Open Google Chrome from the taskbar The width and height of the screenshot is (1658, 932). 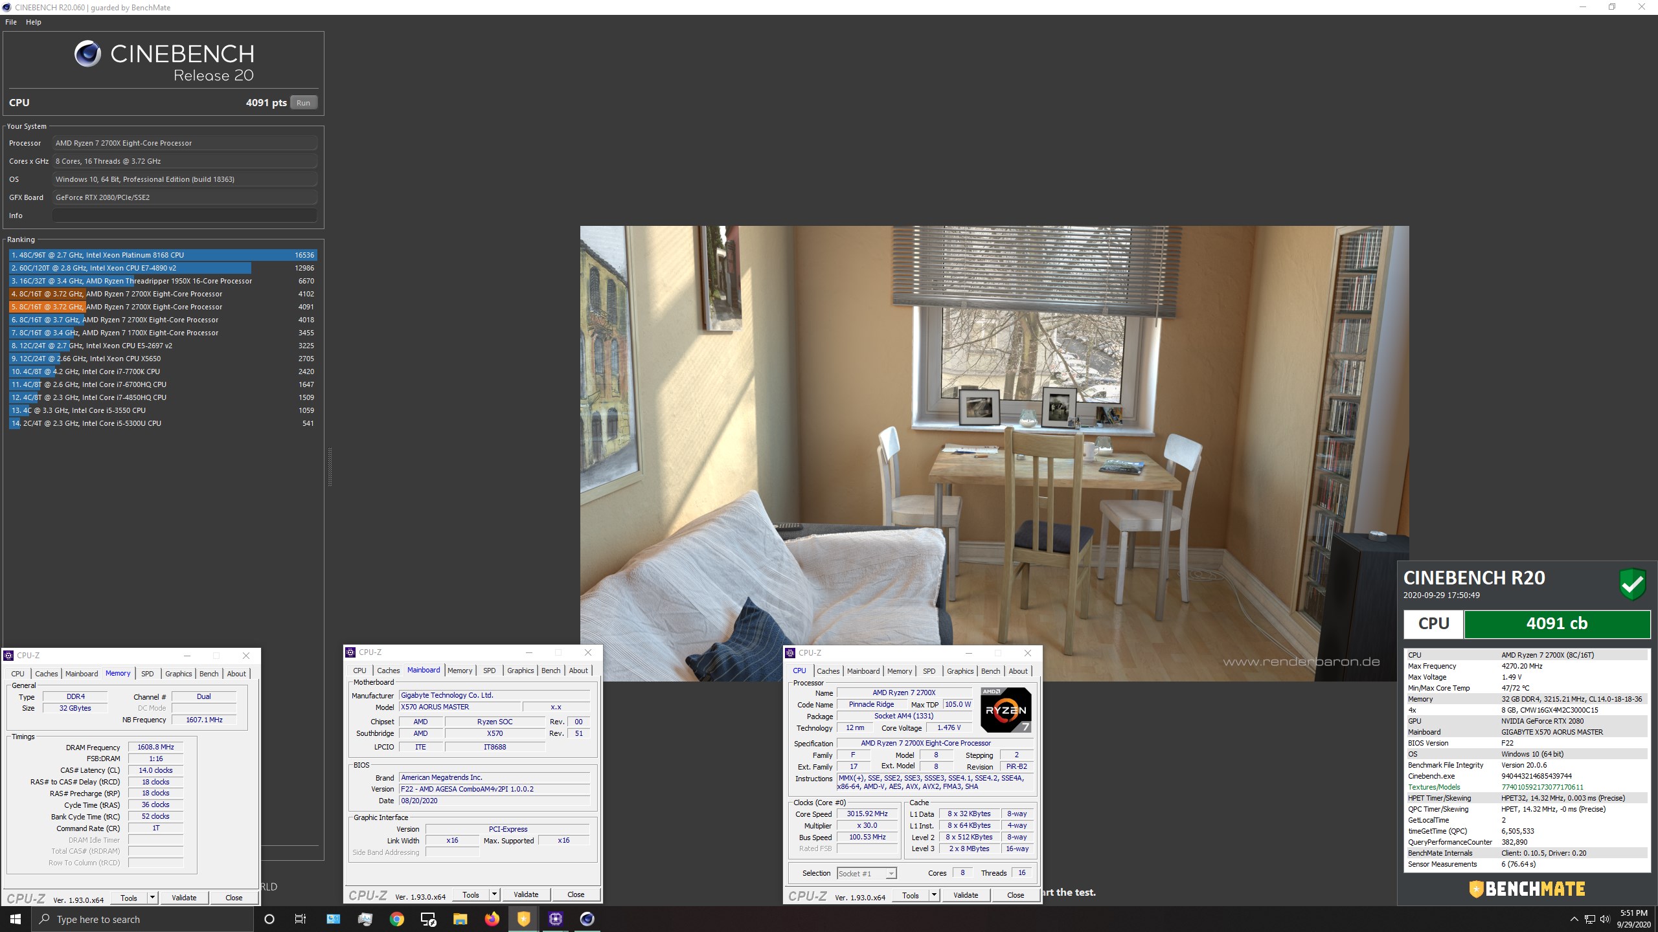(396, 919)
